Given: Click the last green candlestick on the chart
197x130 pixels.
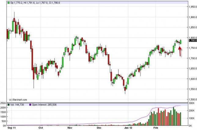Looking at the screenshot, I should coord(181,42).
